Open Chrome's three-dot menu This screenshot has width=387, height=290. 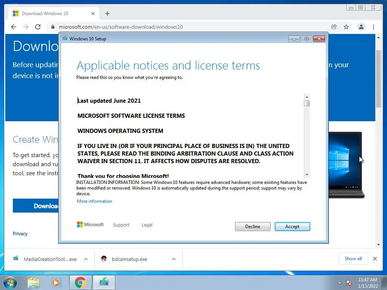coord(373,27)
